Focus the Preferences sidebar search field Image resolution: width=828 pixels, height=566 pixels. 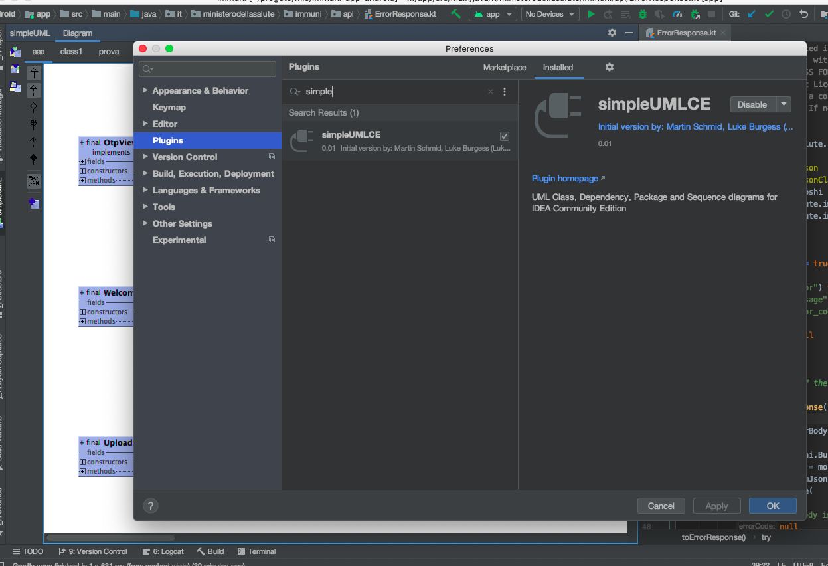pos(208,69)
